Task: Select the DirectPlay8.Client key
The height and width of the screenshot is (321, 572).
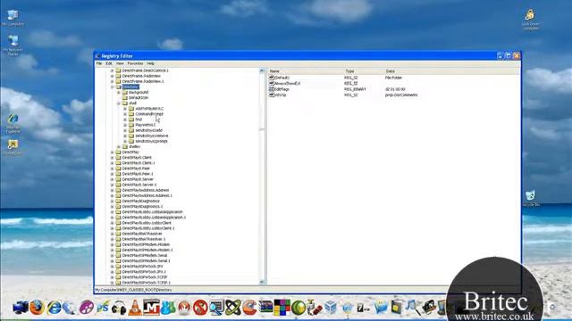Action: (x=137, y=158)
